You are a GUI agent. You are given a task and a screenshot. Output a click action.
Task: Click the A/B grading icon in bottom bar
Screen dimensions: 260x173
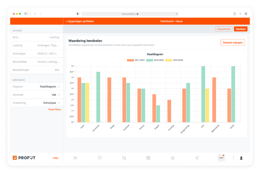tap(124, 158)
